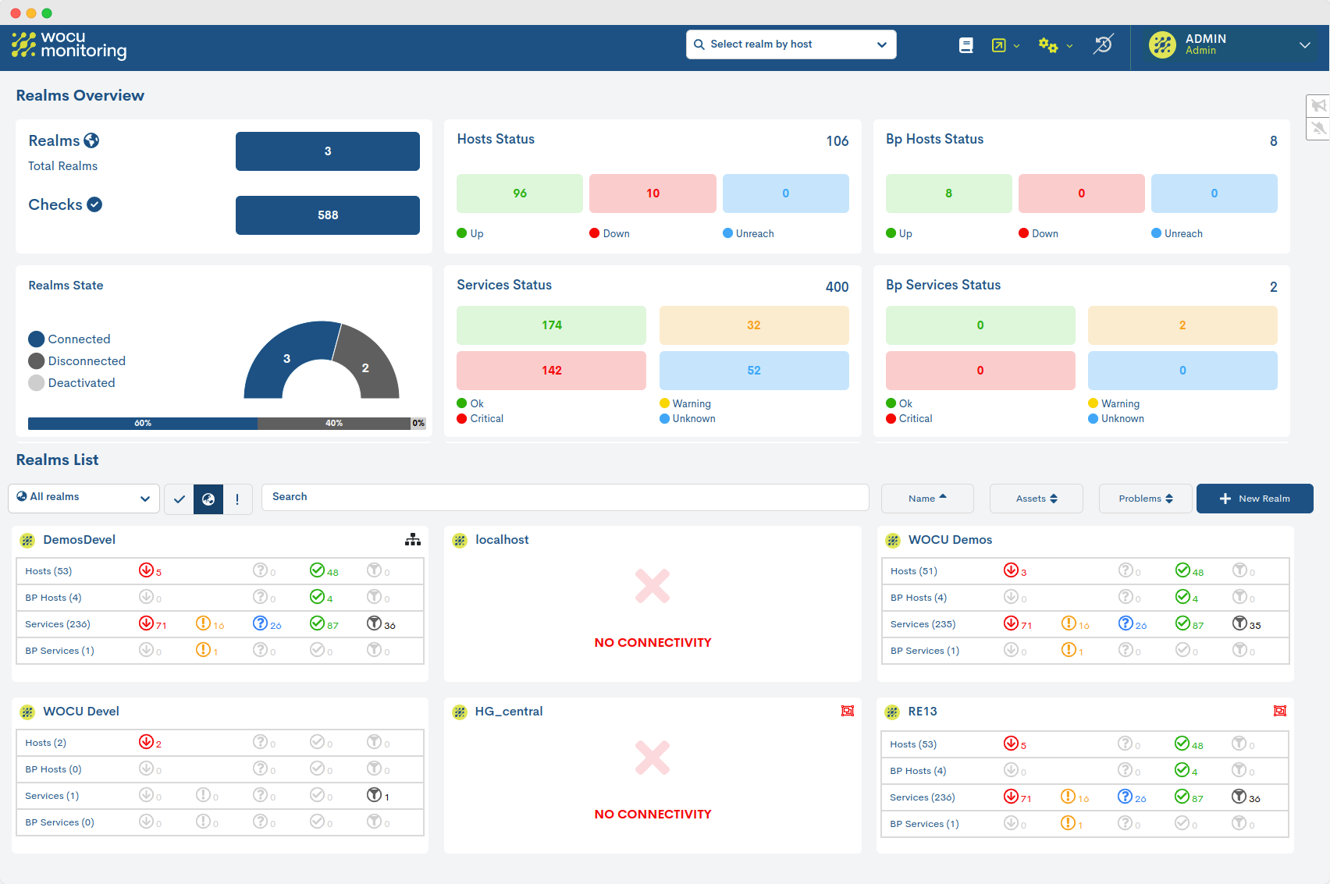
Task: Click the 60% connected progress bar segment
Action: [x=143, y=423]
